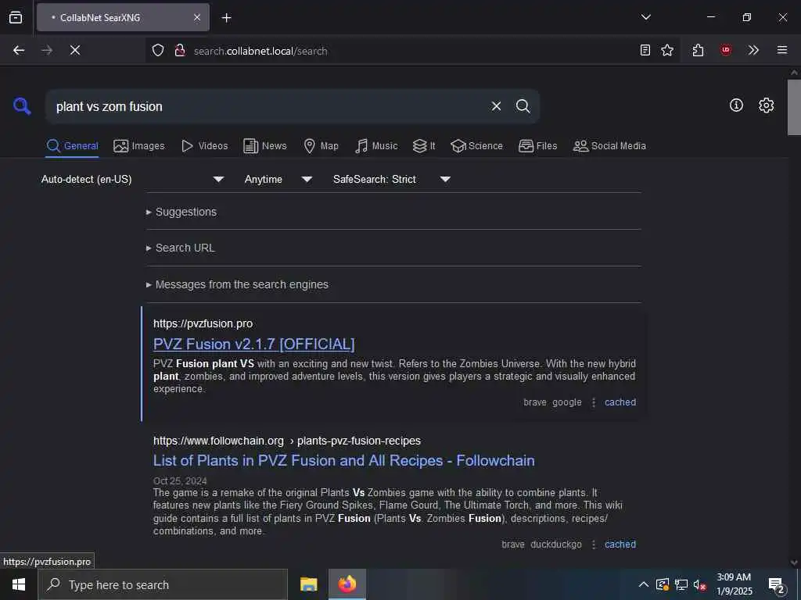Open the tracking protection shield icon
801x600 pixels.
point(158,51)
